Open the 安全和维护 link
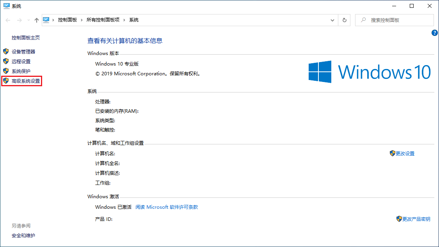This screenshot has height=247, width=439. click(23, 236)
